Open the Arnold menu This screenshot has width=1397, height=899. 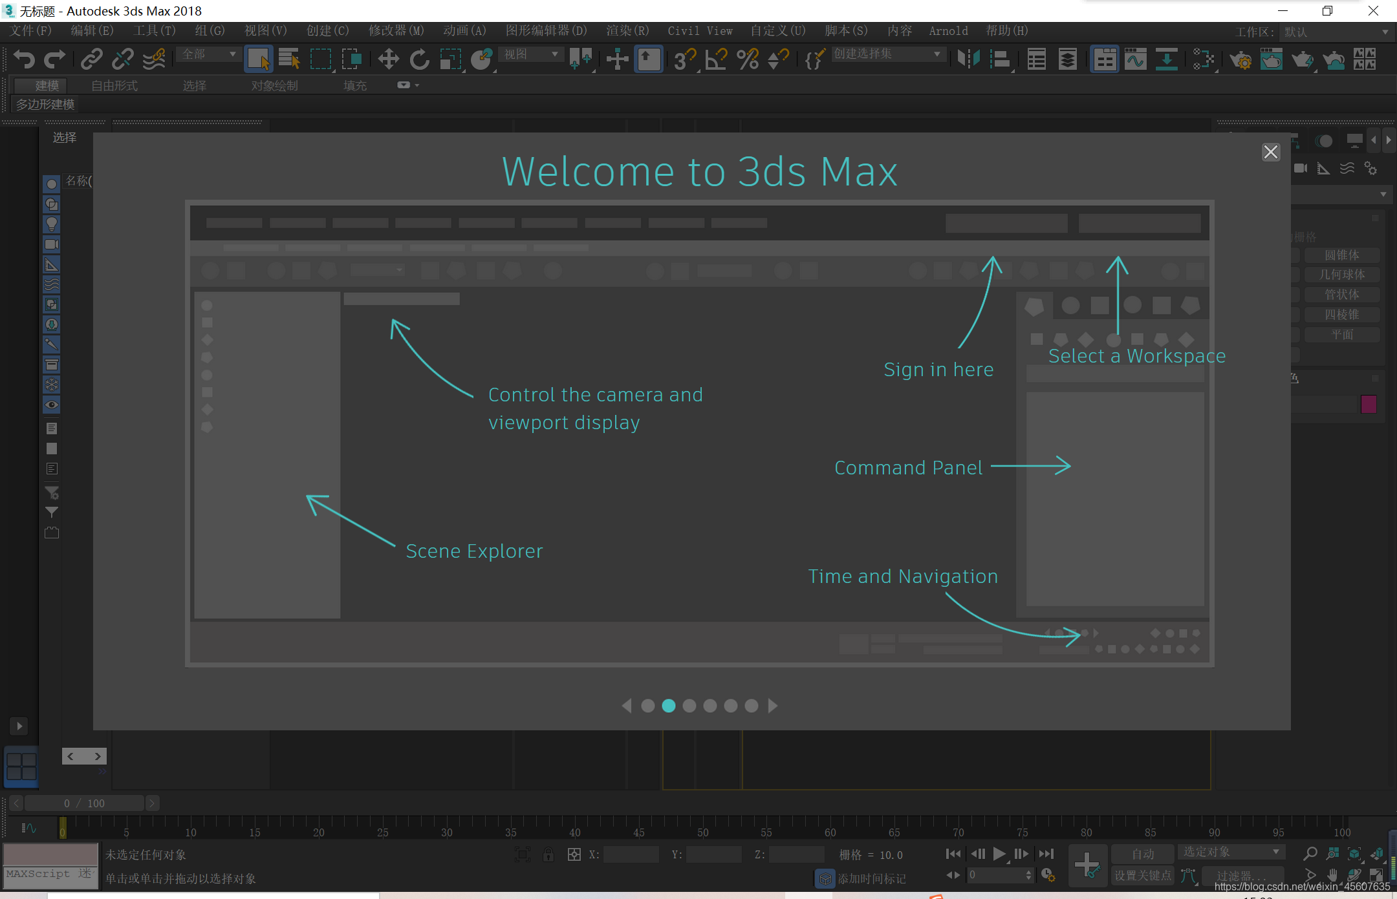point(948,31)
